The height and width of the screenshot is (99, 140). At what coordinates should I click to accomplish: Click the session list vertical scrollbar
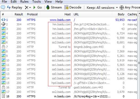(x=139, y=63)
